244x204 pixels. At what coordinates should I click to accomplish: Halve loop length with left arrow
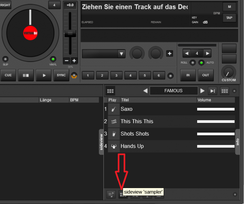pyautogui.click(x=187, y=53)
